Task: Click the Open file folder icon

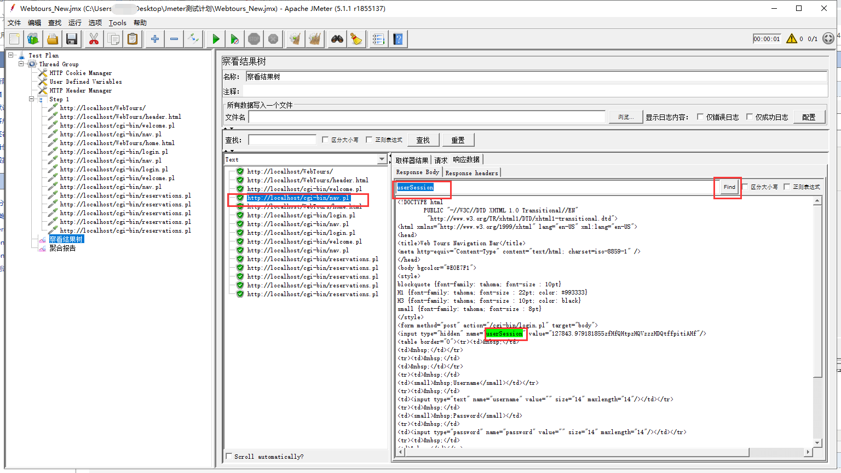Action: tap(53, 39)
